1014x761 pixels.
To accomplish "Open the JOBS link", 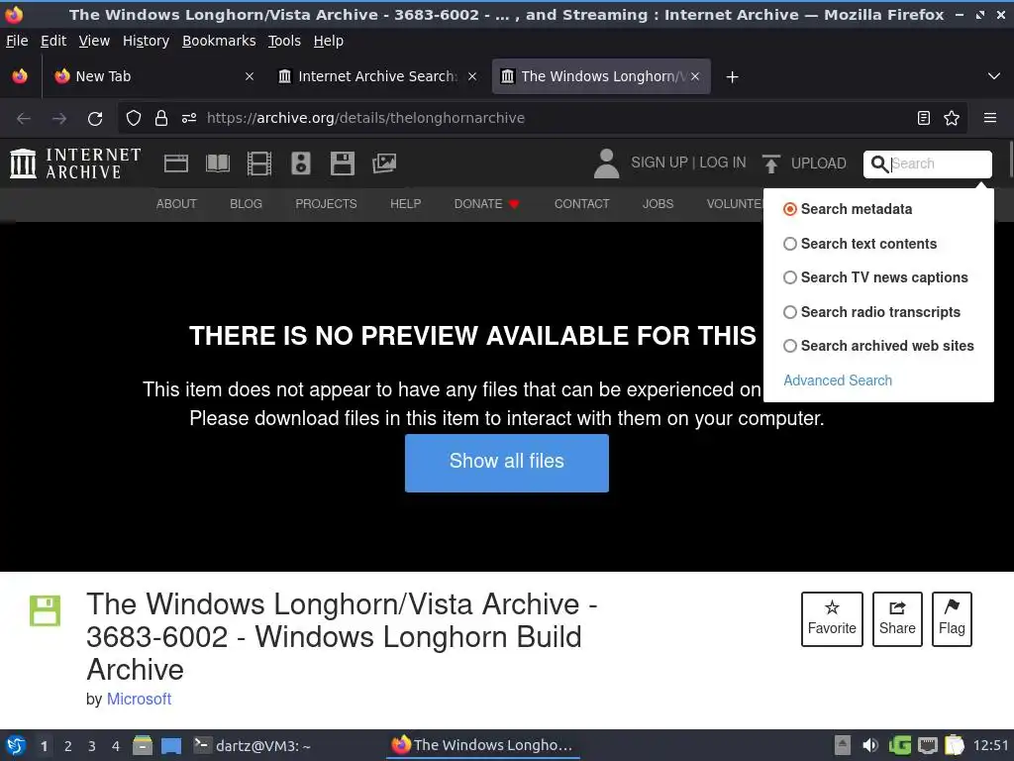I will pos(658,204).
